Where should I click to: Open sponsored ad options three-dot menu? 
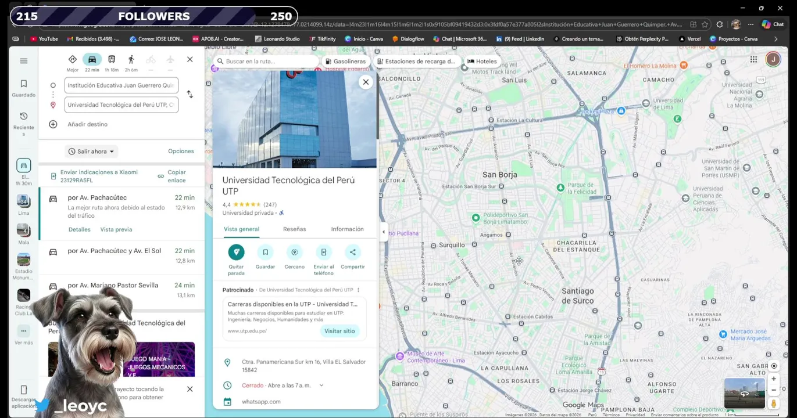[358, 290]
